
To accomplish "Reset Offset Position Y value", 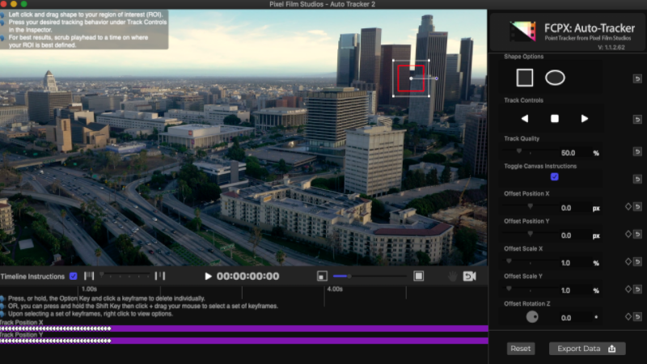I will point(637,235).
